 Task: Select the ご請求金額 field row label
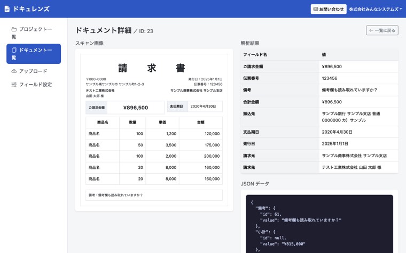click(x=253, y=67)
